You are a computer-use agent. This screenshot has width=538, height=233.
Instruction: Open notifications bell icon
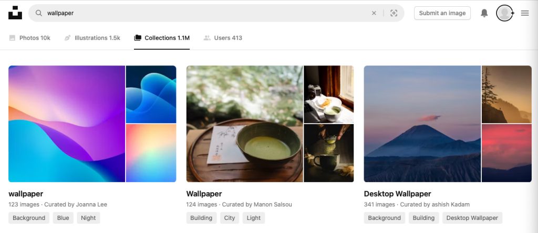coord(484,13)
